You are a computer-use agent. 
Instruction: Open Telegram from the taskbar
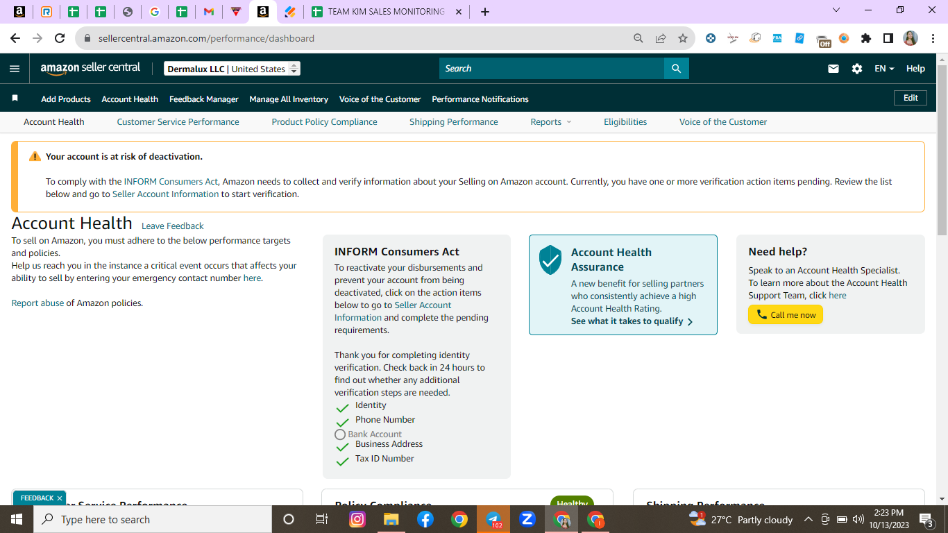tap(493, 519)
